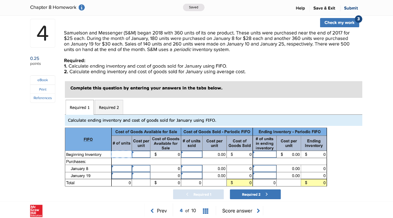
Task: Click January 19 units sold field
Action: point(192,175)
